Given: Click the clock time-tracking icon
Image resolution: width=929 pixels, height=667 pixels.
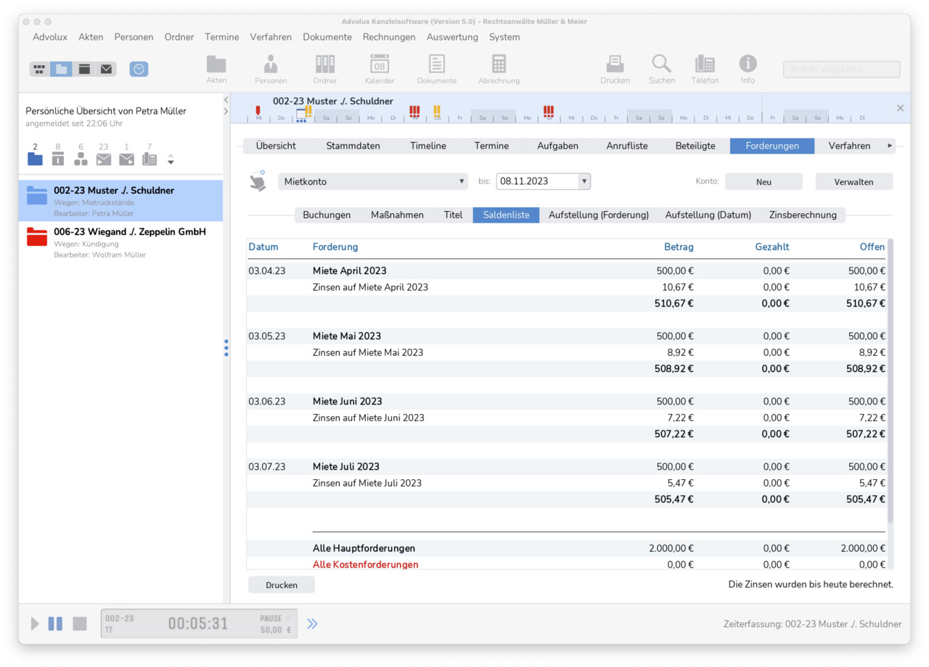Looking at the screenshot, I should pos(139,69).
